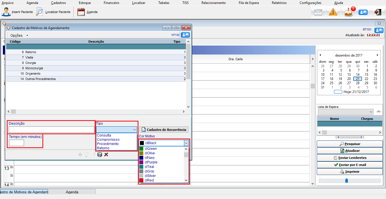
Task: Choose Procedimento from the Tipo list
Action: coord(108,144)
